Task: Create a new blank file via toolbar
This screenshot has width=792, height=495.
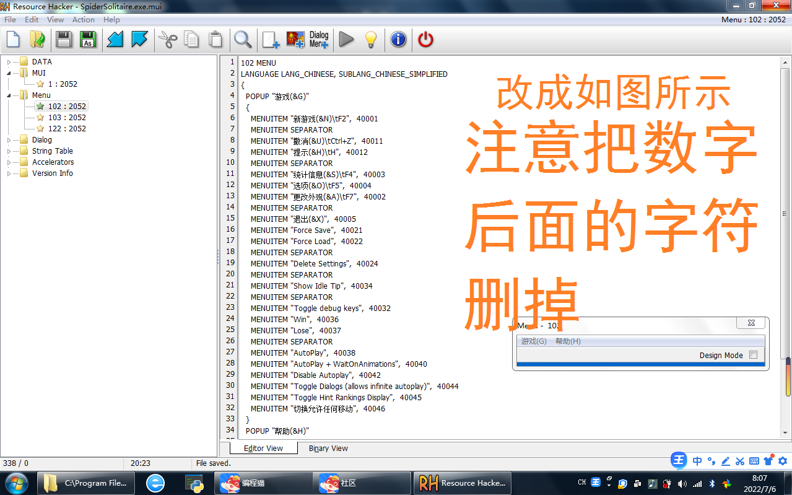Action: [13, 40]
